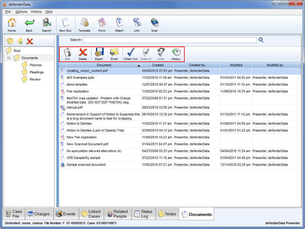
Task: Select the Motion to Dismiss (Lack of Speedy Trial) row
Action: 178,131
